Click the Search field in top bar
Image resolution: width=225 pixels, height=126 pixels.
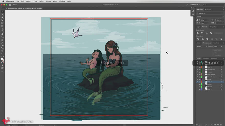pos(213,5)
